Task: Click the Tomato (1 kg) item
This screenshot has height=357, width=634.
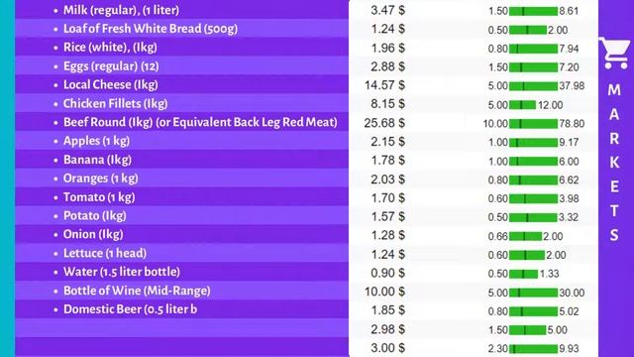Action: point(99,197)
